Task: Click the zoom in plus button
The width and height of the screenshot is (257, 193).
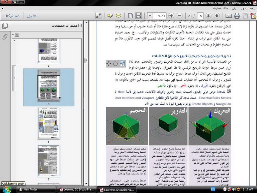Action: [x=171, y=16]
